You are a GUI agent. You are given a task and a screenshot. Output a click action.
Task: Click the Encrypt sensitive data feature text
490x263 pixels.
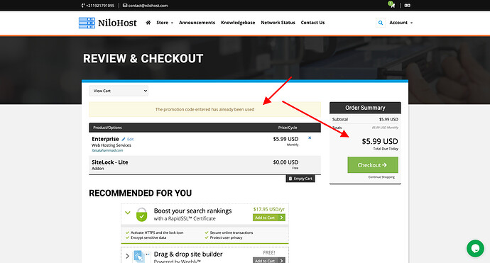click(148, 237)
